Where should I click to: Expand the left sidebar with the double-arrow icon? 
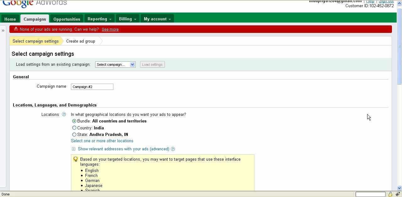click(x=3, y=30)
